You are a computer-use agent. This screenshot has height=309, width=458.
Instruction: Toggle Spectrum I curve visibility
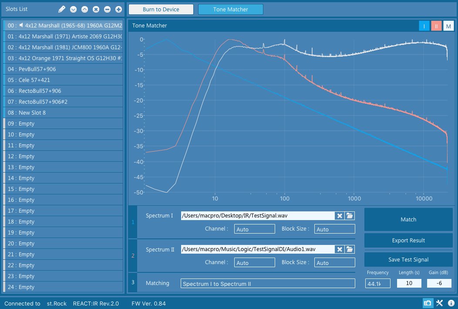(424, 26)
